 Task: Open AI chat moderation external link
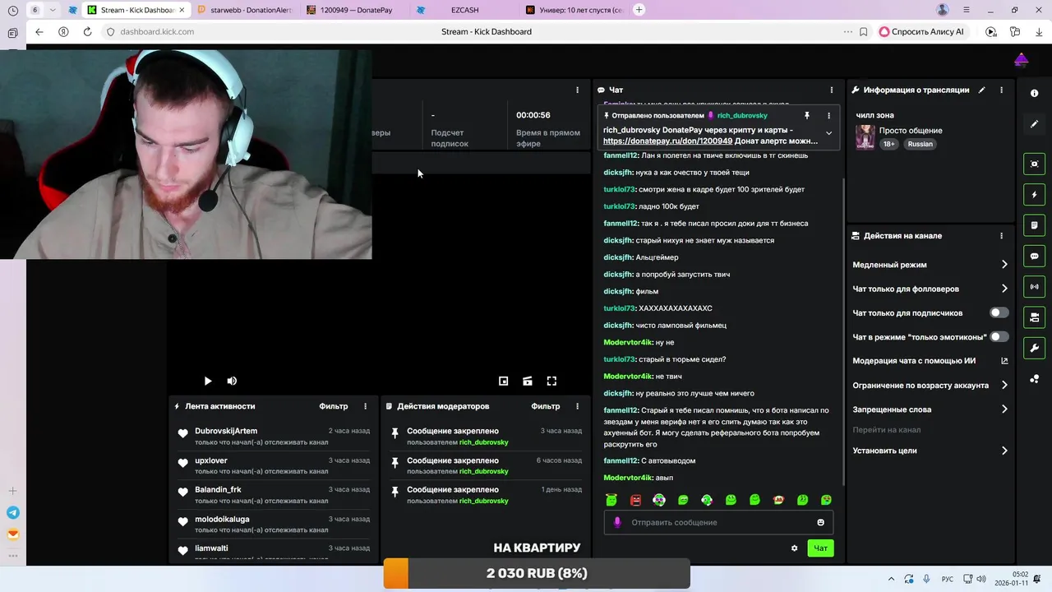pos(1004,361)
